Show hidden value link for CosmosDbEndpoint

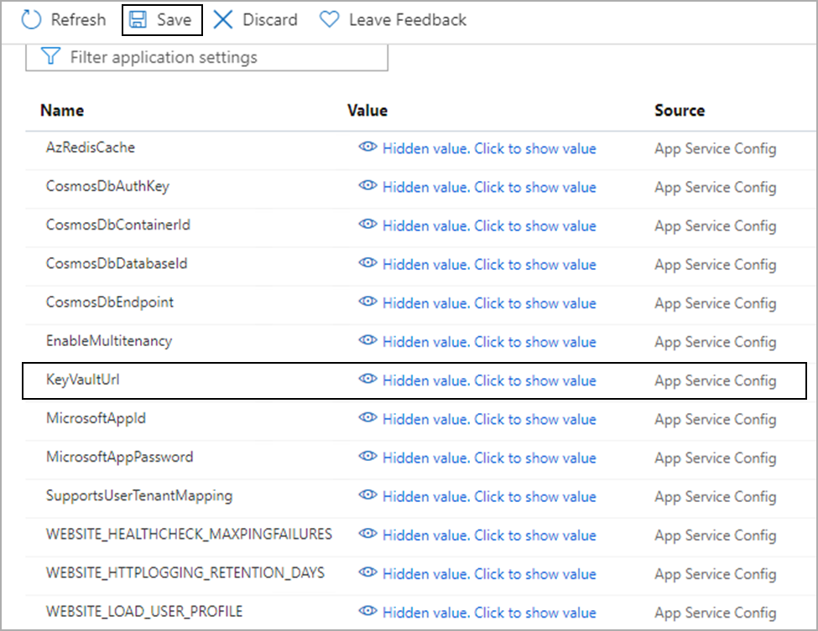coord(488,303)
